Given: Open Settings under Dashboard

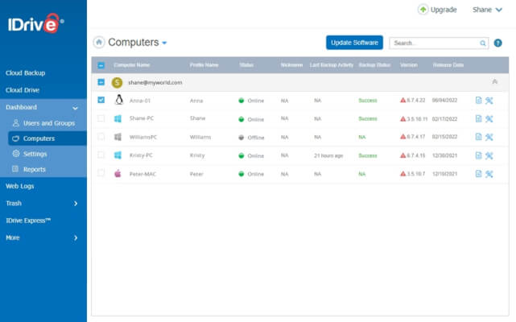Looking at the screenshot, I should tap(35, 154).
